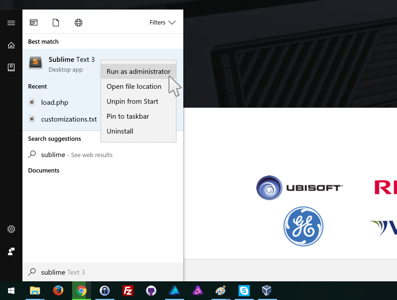Image resolution: width=397 pixels, height=300 pixels.
Task: Choose Run as administrator
Action: pos(138,71)
